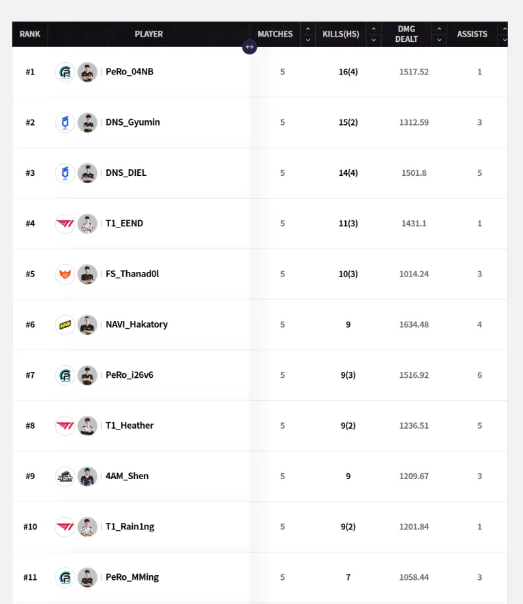Open DNS_DIEL's player avatar photo
This screenshot has width=523, height=604.
88,173
